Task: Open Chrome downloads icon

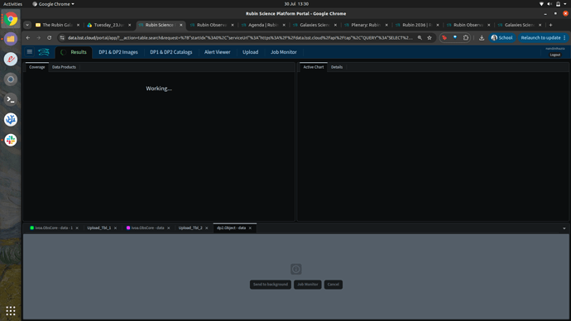Action: point(482,38)
